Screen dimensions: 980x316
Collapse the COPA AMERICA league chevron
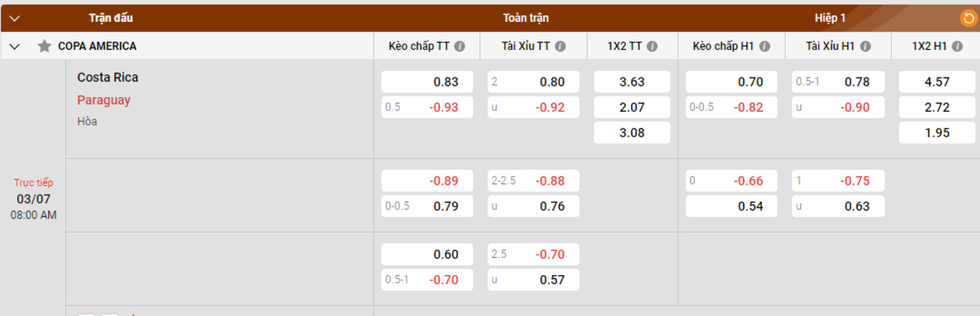tap(14, 47)
